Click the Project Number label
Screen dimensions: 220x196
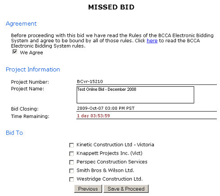pos(30,82)
